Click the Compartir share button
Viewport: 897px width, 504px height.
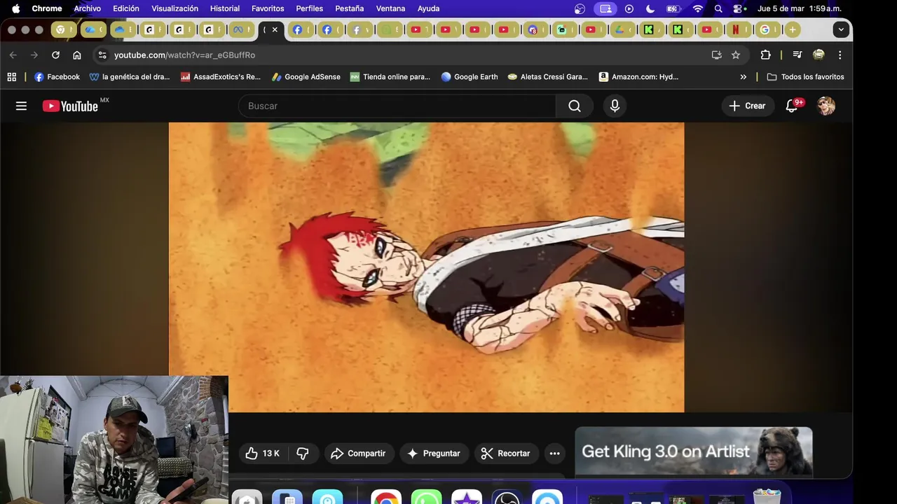coord(358,454)
